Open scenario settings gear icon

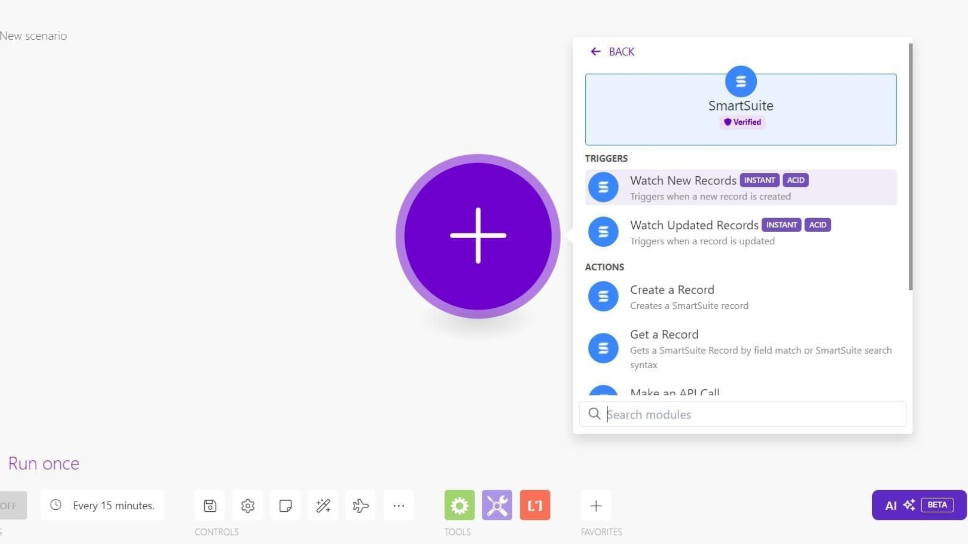[x=248, y=505]
